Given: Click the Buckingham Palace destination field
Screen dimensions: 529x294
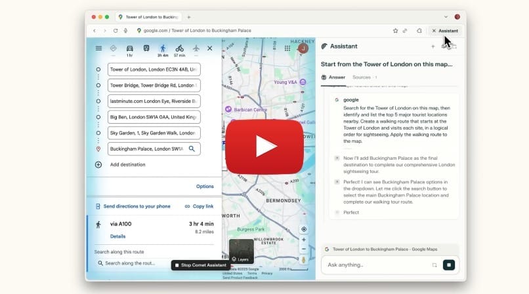Looking at the screenshot, I should click(154, 149).
